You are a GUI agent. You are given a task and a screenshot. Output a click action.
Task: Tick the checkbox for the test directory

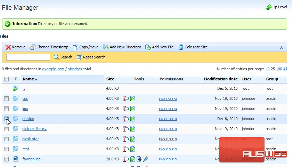click(7, 149)
